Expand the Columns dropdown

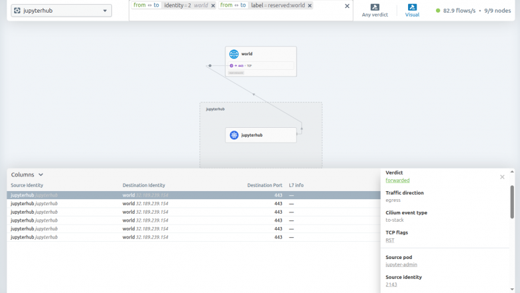[27, 174]
